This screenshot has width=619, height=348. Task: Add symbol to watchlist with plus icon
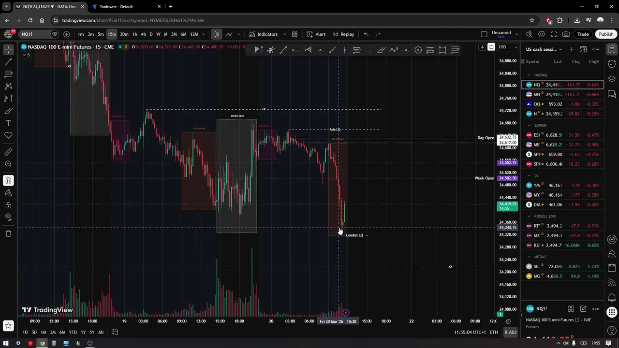coord(571,49)
